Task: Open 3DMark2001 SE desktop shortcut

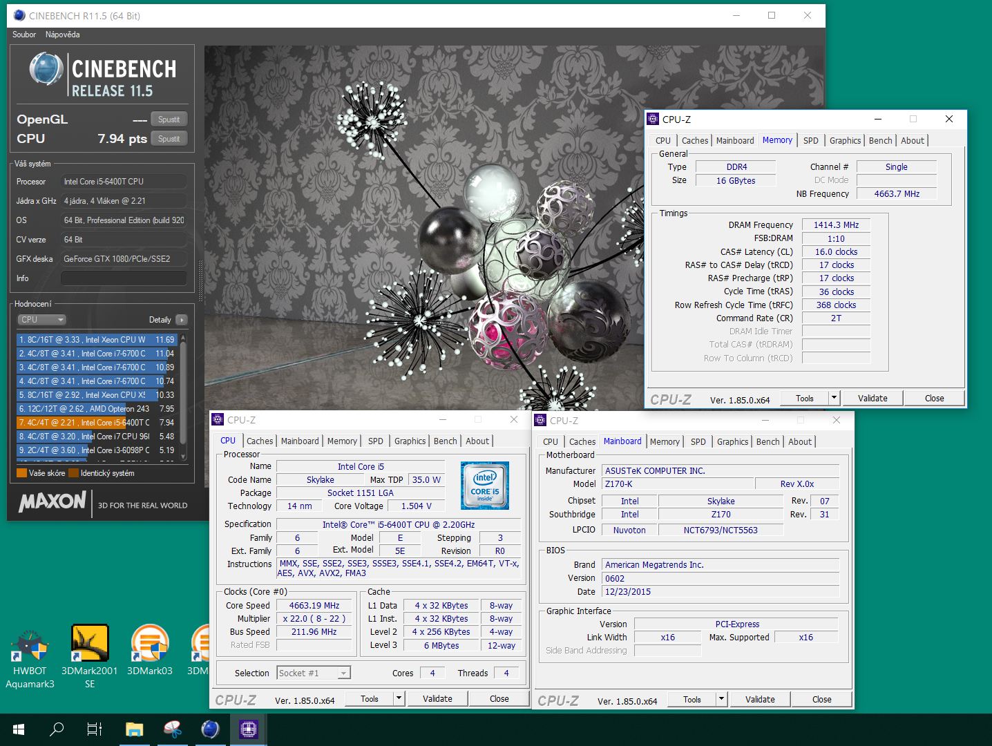Action: (90, 656)
